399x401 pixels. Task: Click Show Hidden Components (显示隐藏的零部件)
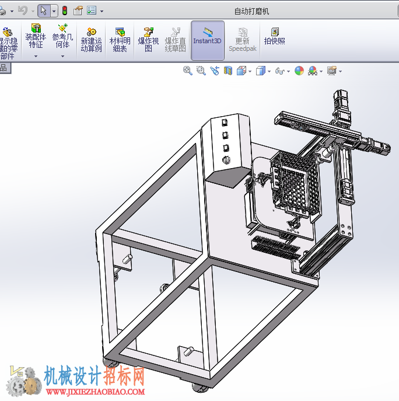click(x=8, y=43)
